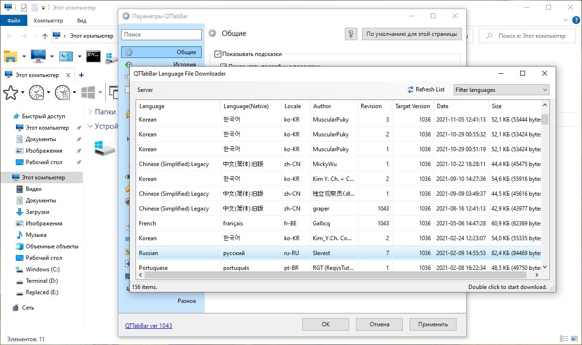Open the folder icon in Explorer toolbar
Image resolution: width=582 pixels, height=345 pixels.
(11, 56)
